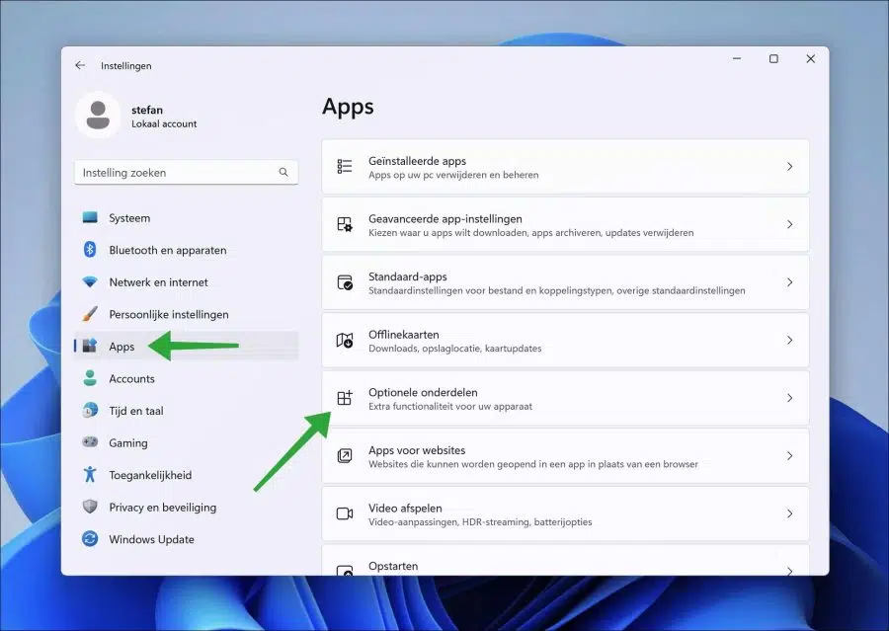889x631 pixels.
Task: Click the Video afspelen chevron
Action: click(x=790, y=513)
